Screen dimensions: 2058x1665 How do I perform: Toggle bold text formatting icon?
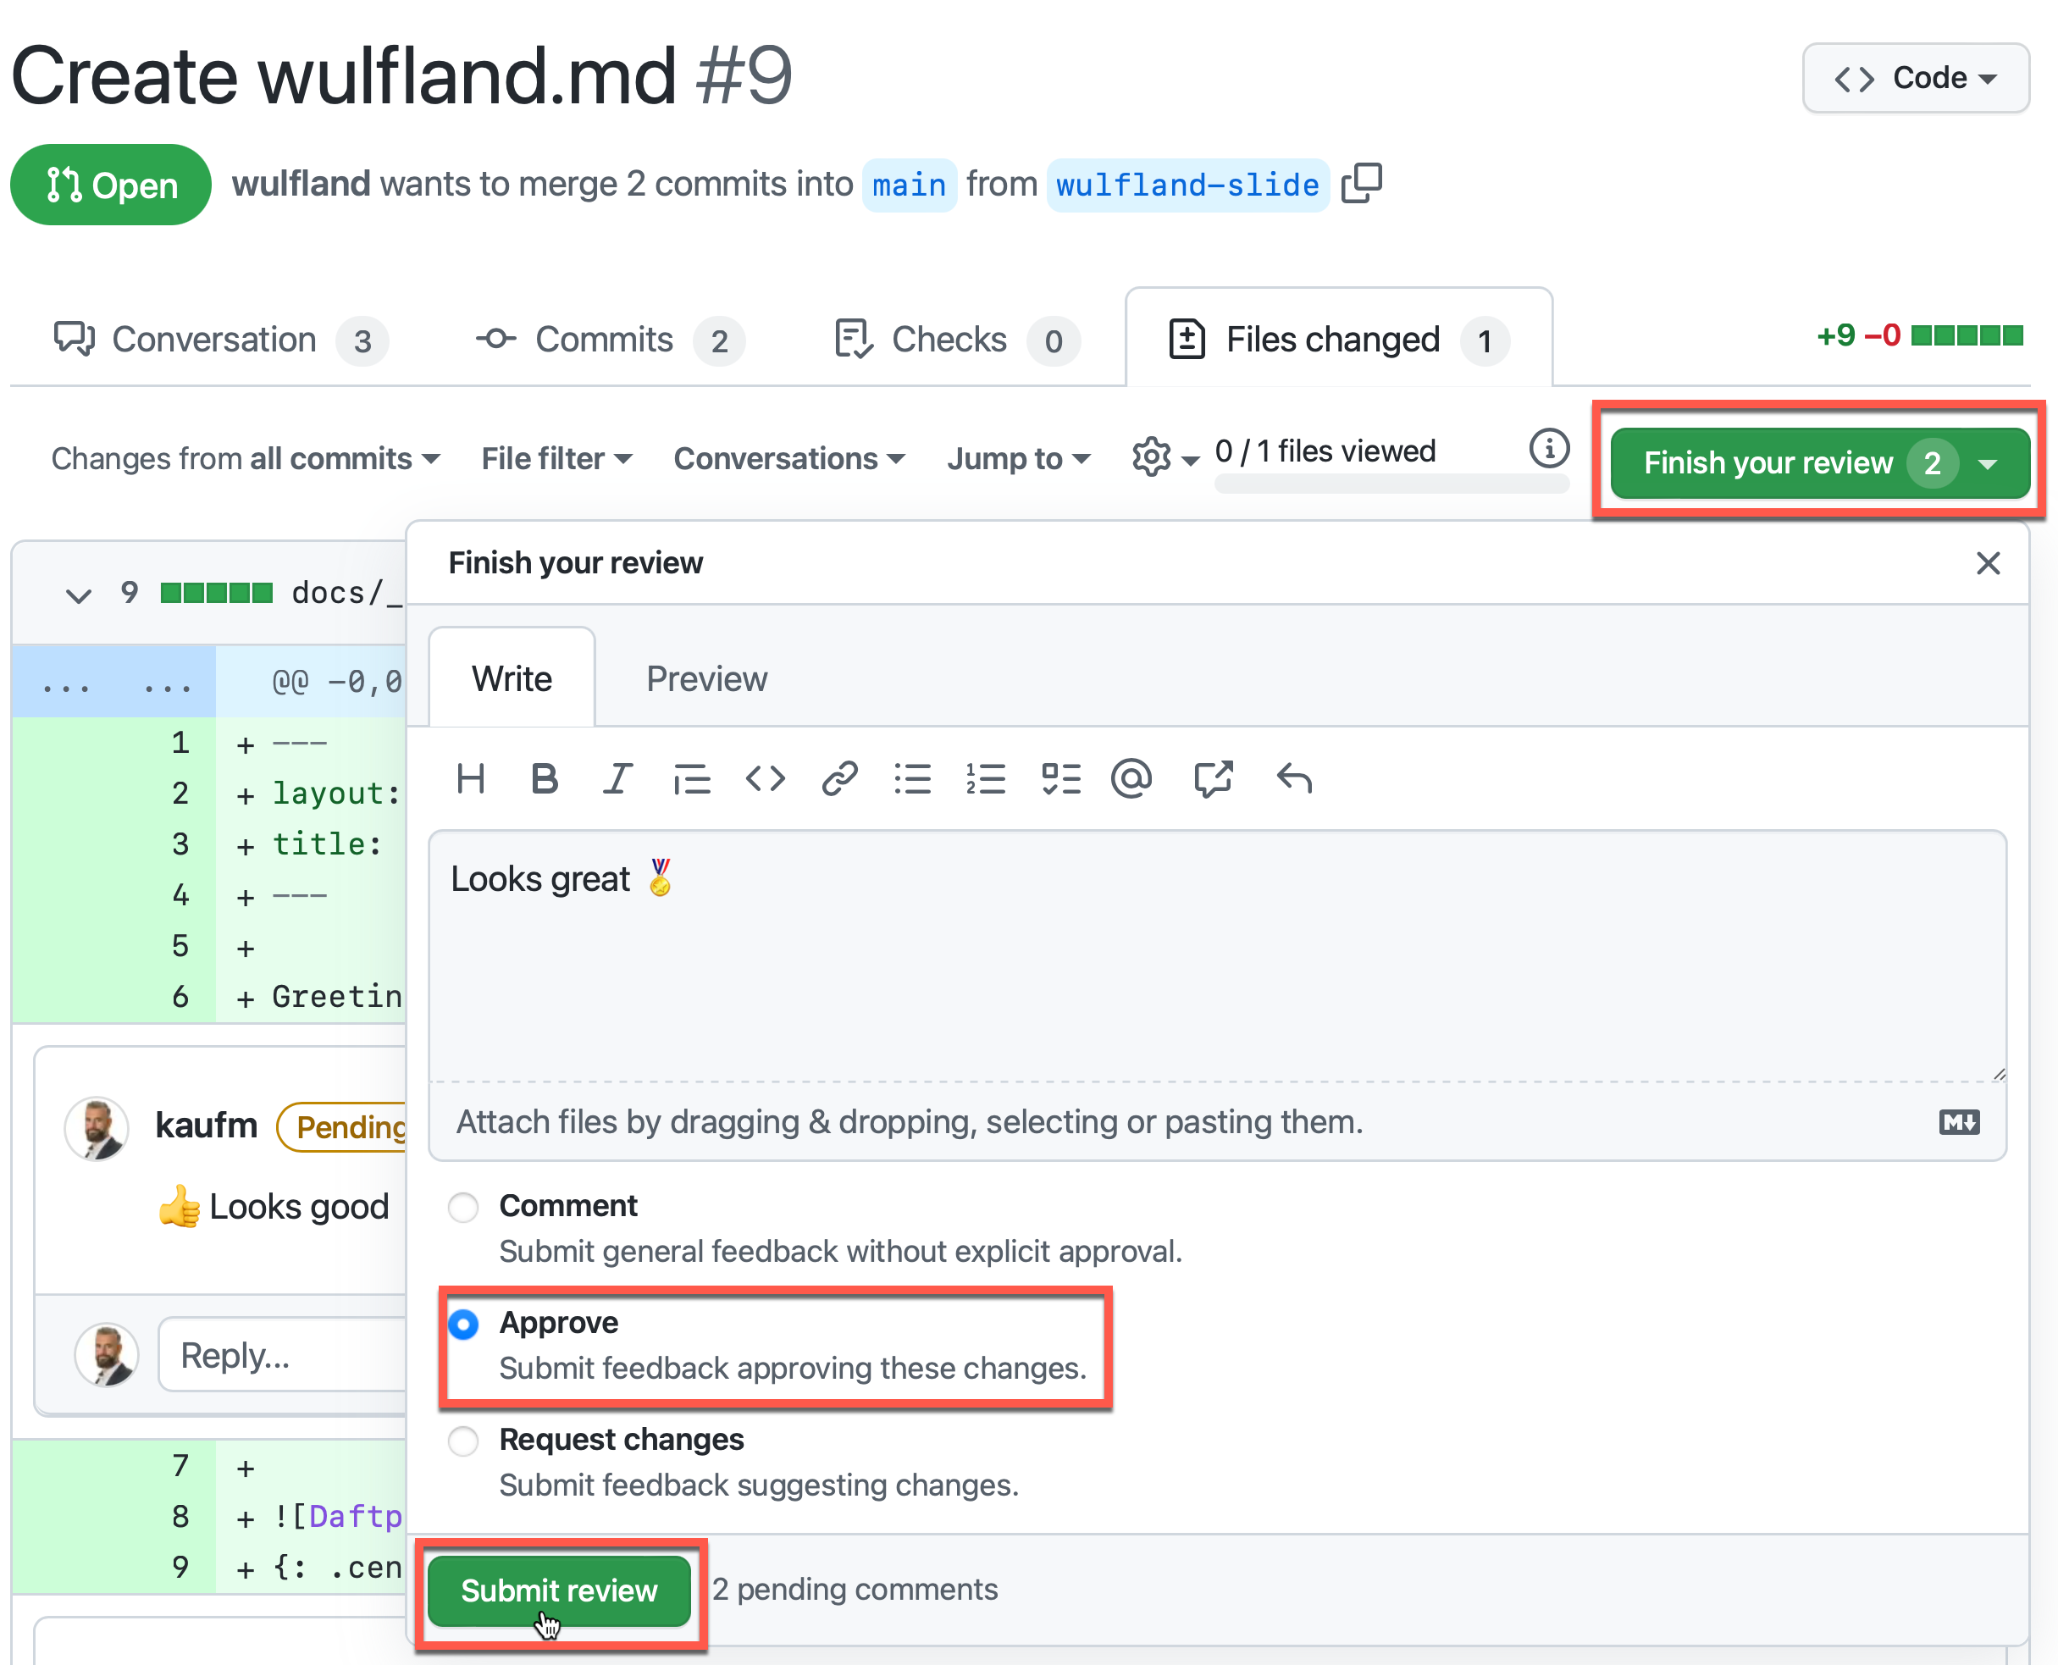tap(544, 779)
